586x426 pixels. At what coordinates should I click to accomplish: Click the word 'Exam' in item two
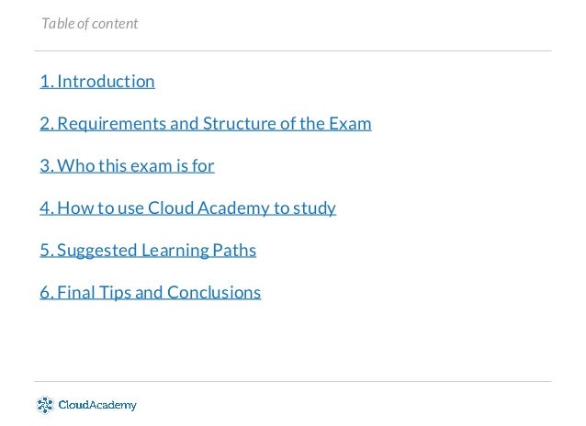pyautogui.click(x=350, y=124)
